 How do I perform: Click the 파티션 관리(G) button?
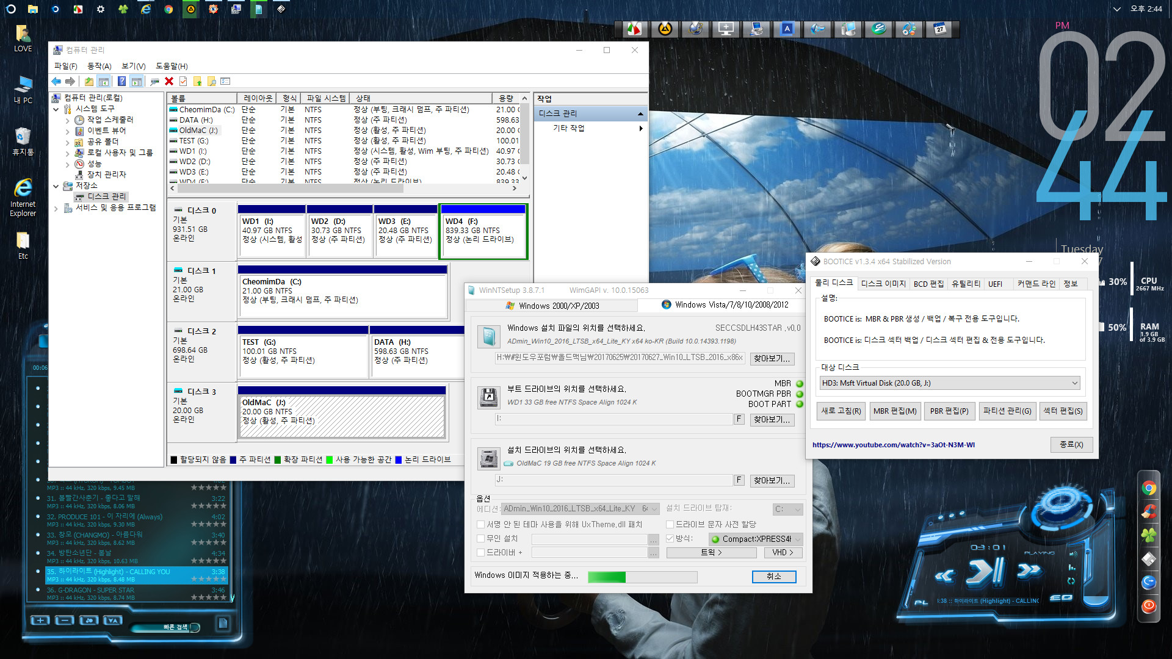(1007, 411)
